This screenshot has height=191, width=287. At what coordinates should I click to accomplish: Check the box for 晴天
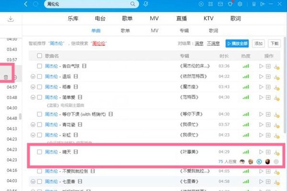[x=39, y=152]
